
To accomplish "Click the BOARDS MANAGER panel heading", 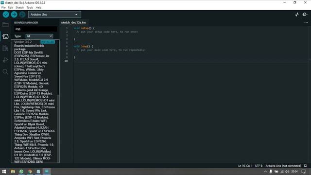I will click(x=26, y=23).
